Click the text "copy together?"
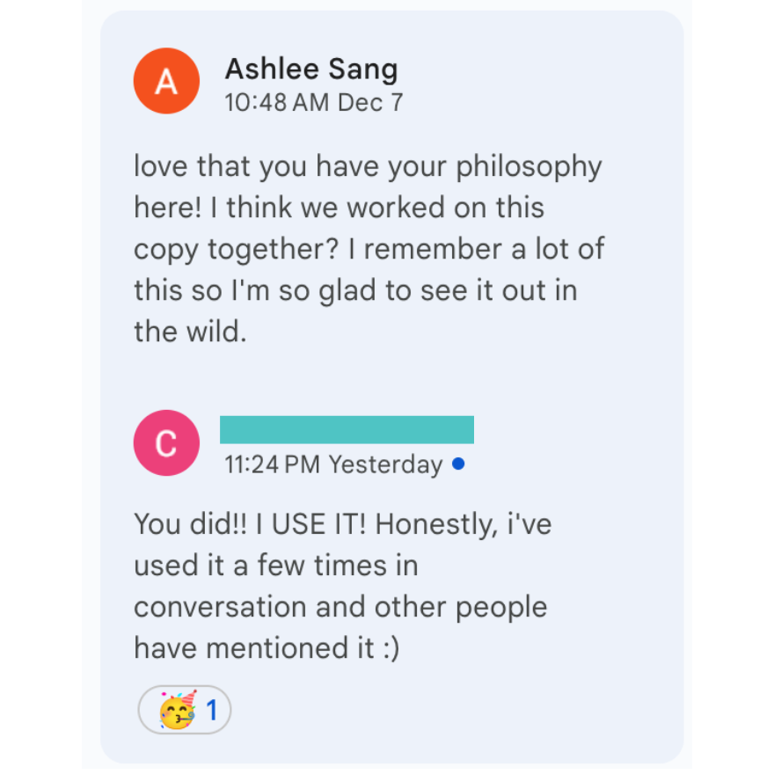Viewport: 774px width, 774px height. (x=237, y=250)
